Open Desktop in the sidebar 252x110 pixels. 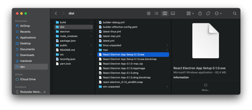(x=31, y=43)
